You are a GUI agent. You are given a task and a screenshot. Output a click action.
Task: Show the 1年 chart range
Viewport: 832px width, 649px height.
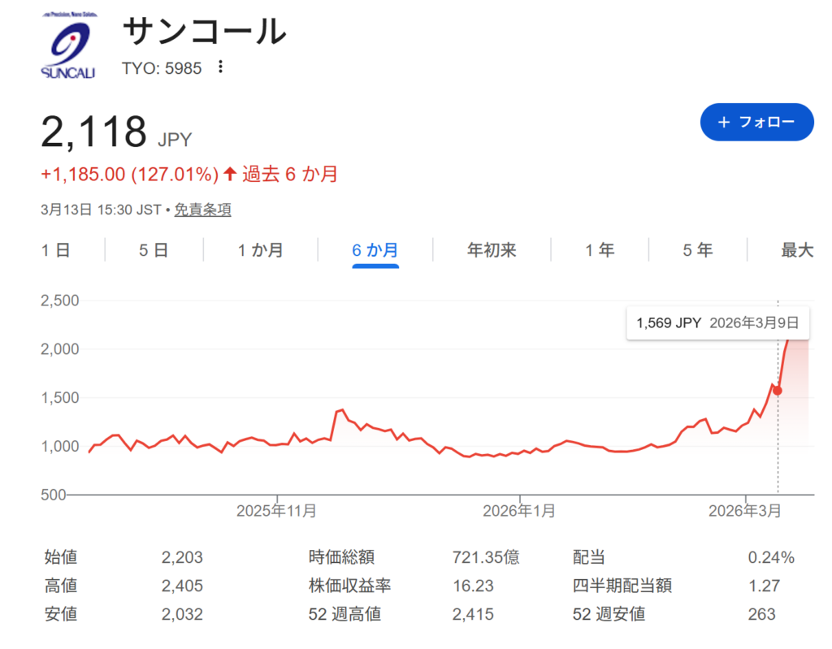click(600, 250)
